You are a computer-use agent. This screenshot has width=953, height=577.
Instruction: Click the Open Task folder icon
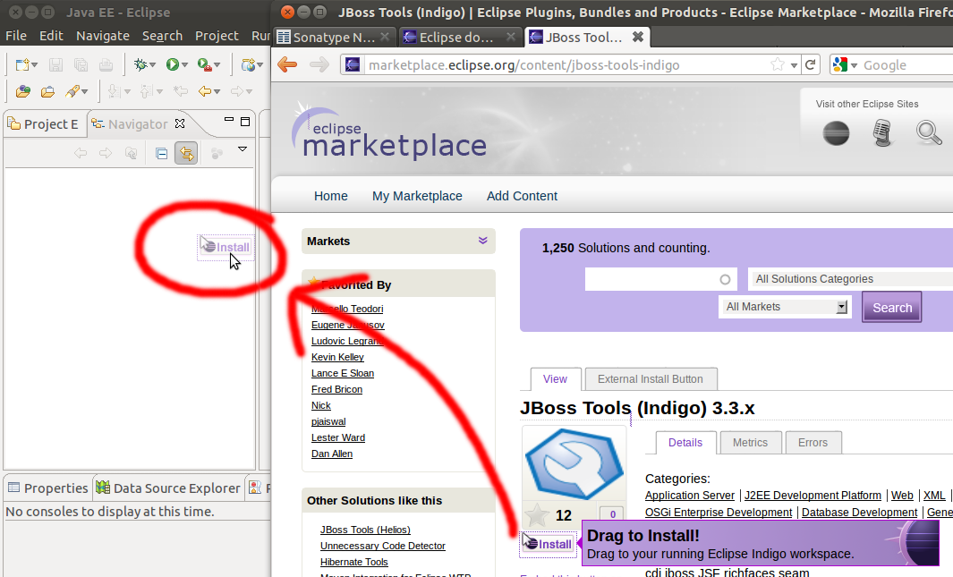47,92
